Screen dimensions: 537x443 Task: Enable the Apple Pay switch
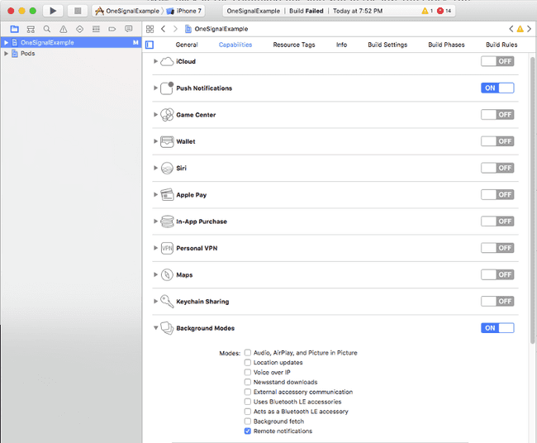click(x=497, y=194)
